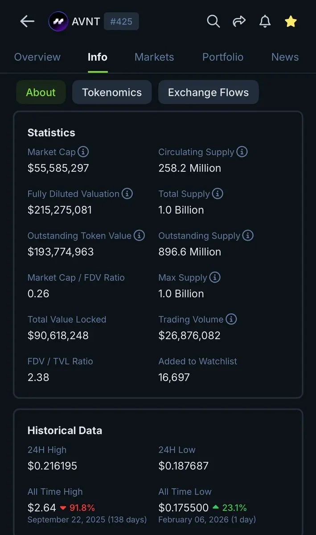Image resolution: width=316 pixels, height=535 pixels.
Task: Tap the back arrow icon
Action: click(27, 21)
